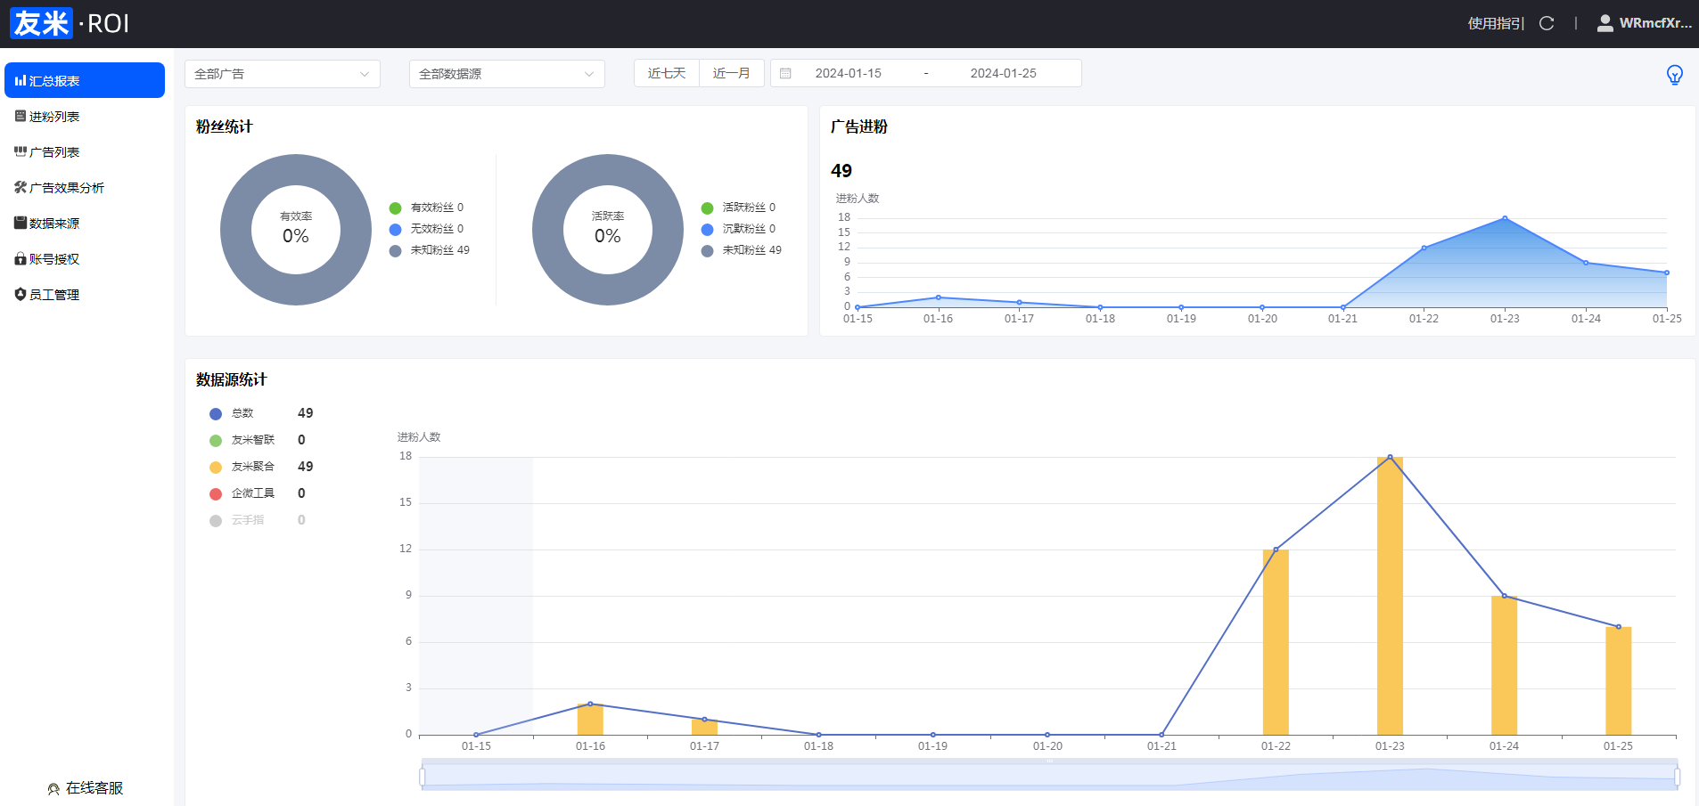This screenshot has height=806, width=1699.
Task: Expand the 全部广告 dropdown
Action: tap(282, 74)
